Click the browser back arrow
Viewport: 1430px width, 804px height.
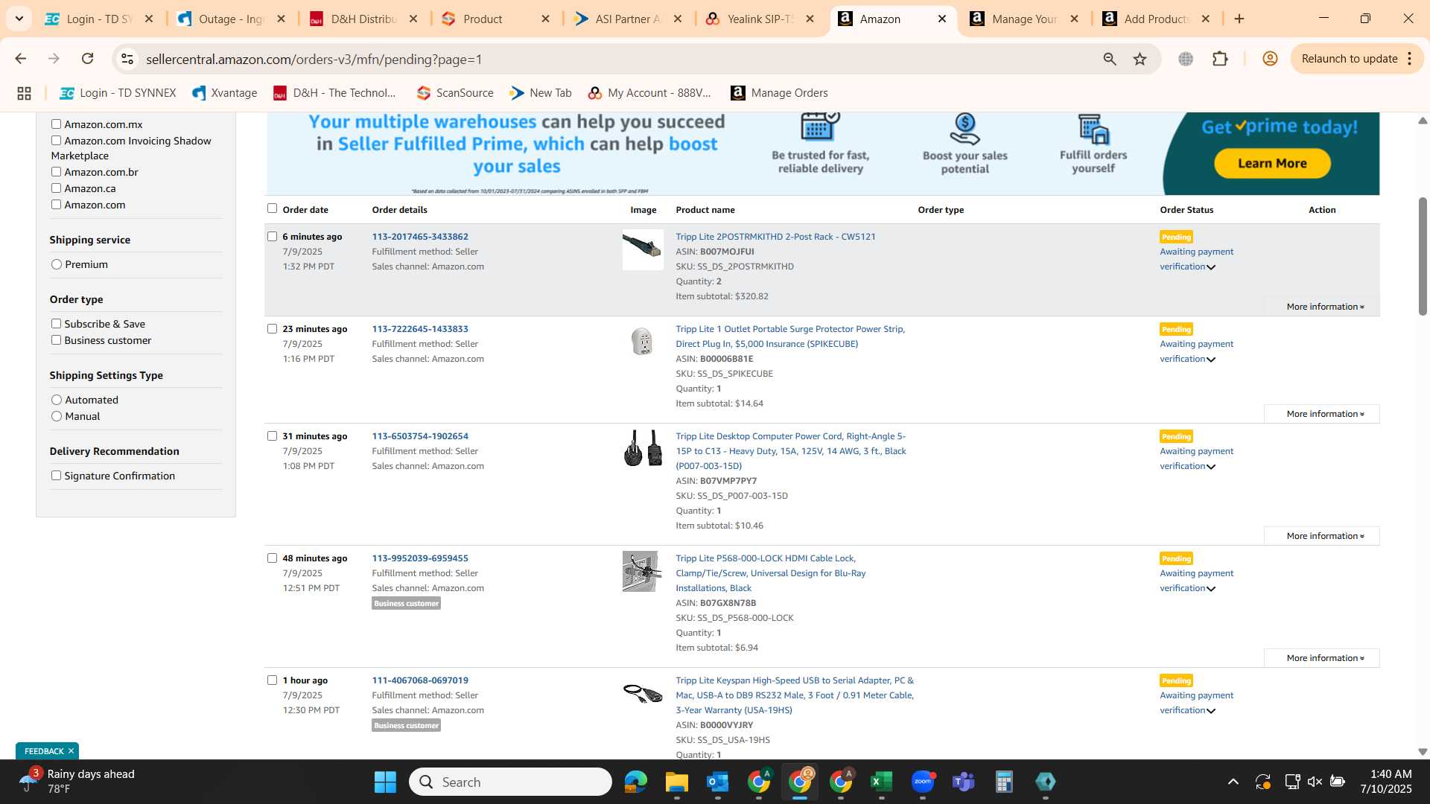(21, 59)
